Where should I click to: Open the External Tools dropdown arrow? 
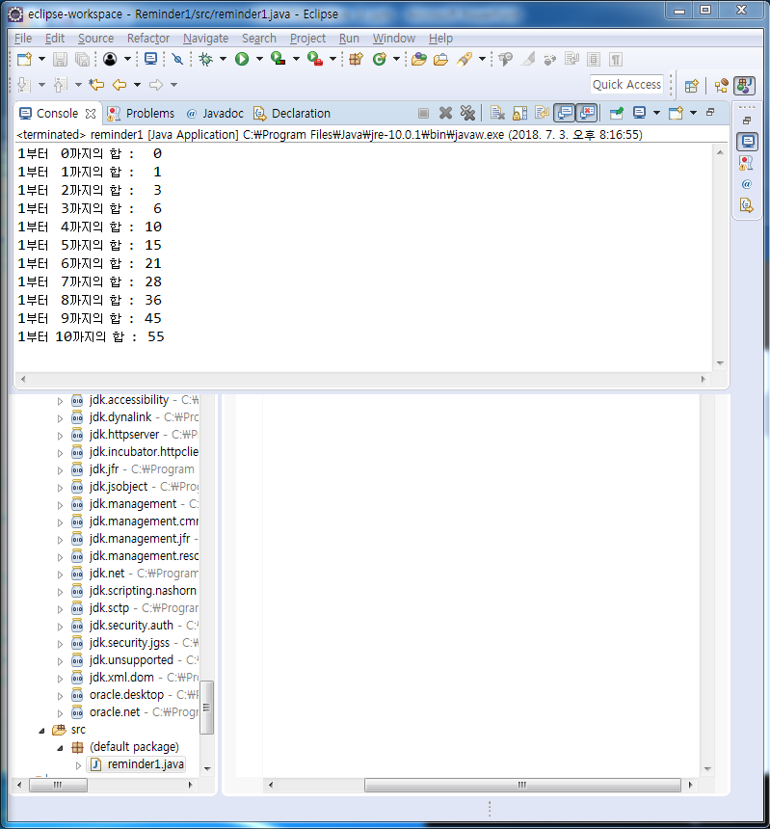pyautogui.click(x=332, y=59)
